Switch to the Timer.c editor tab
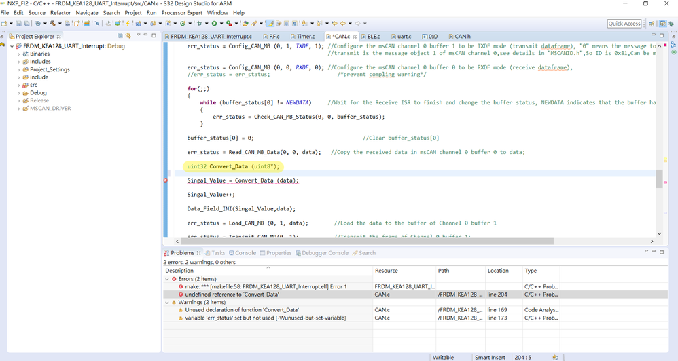 [302, 36]
